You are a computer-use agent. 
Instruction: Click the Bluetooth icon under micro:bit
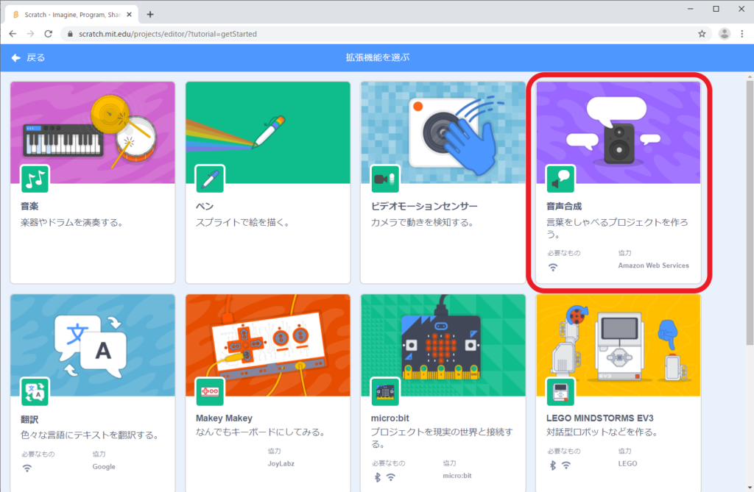(378, 477)
